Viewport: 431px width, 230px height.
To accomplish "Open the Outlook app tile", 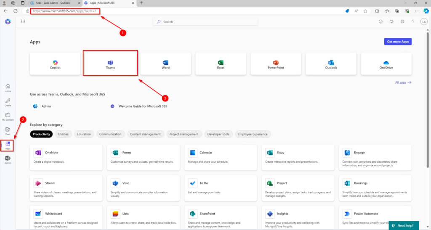I will pyautogui.click(x=331, y=63).
